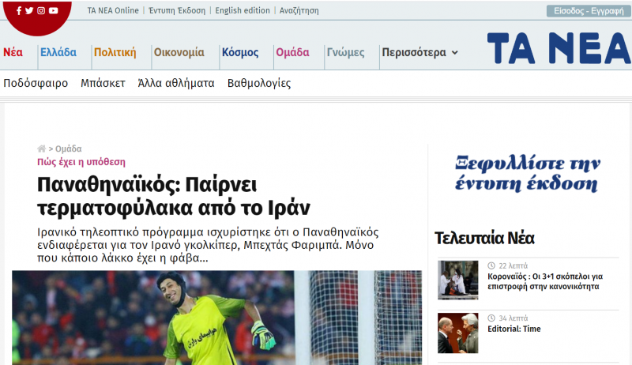This screenshot has width=632, height=365.
Task: Click the Αναζήτηση search link
Action: pos(299,11)
